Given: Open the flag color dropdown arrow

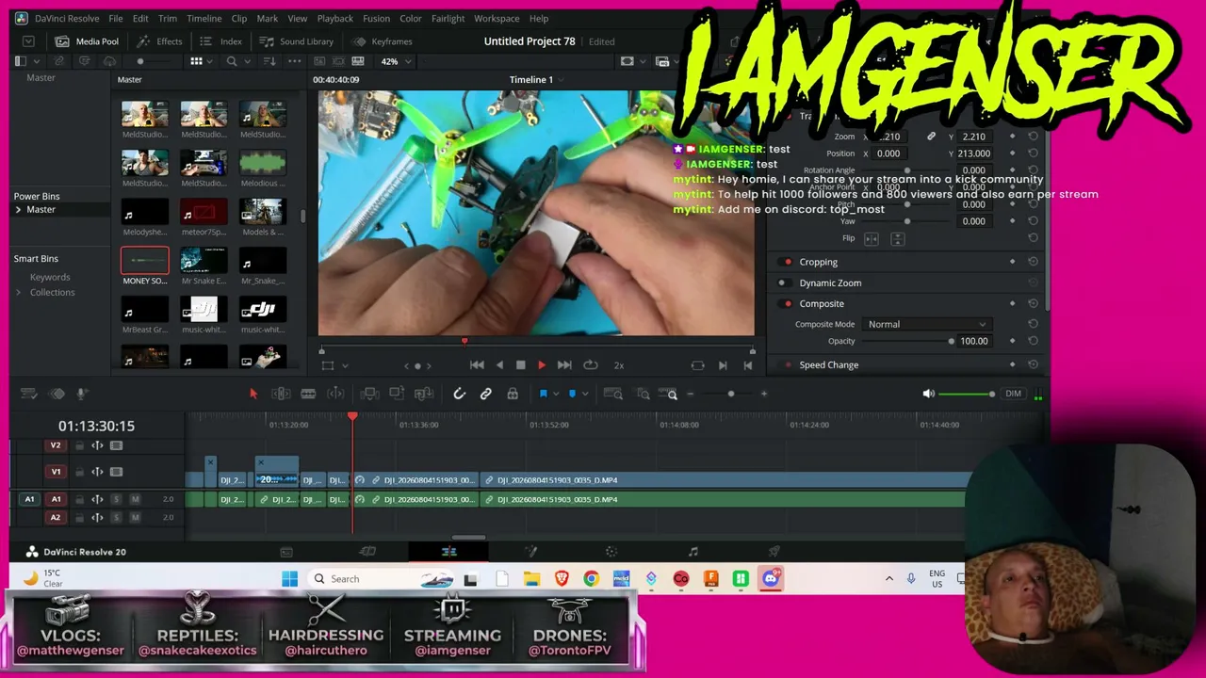Looking at the screenshot, I should click(556, 394).
